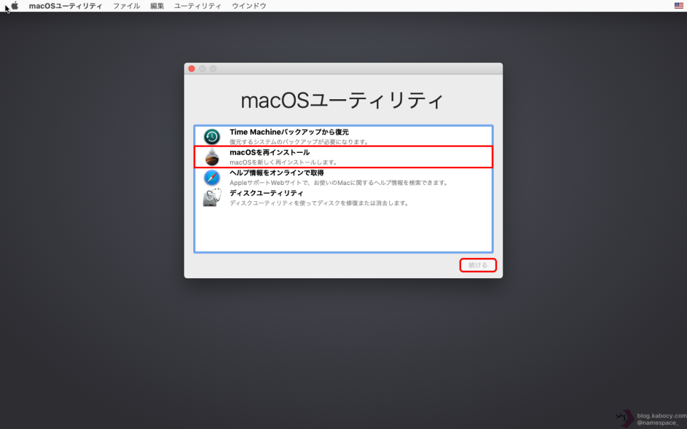The height and width of the screenshot is (429, 687).
Task: Click the macOSを新しく再インストールします description
Action: 283,162
